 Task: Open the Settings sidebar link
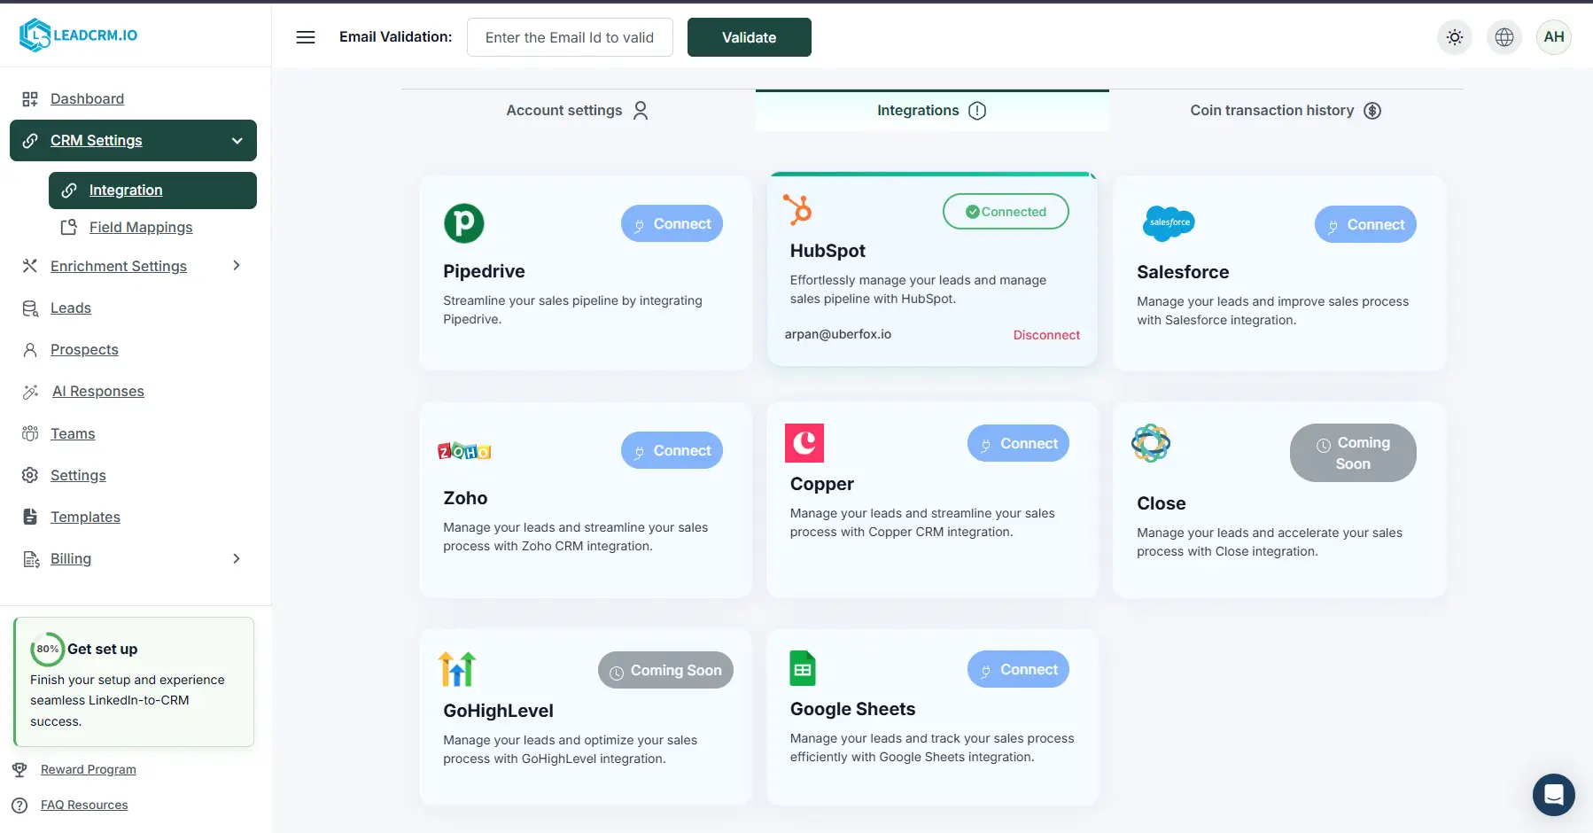(78, 475)
